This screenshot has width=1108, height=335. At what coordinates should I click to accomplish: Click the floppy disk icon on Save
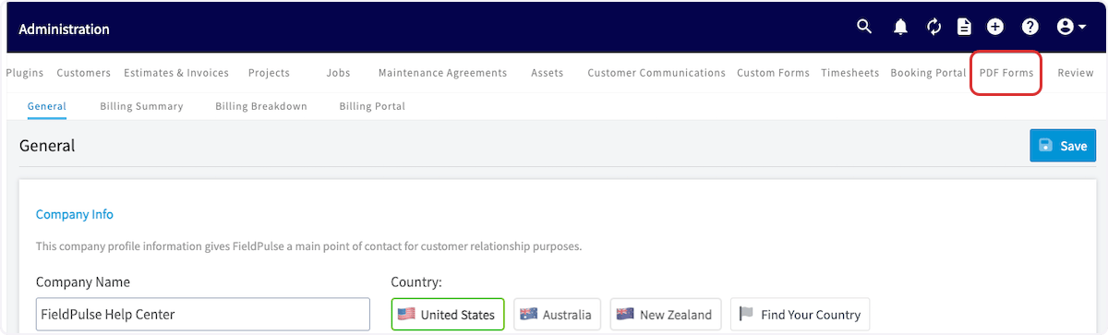coord(1046,146)
